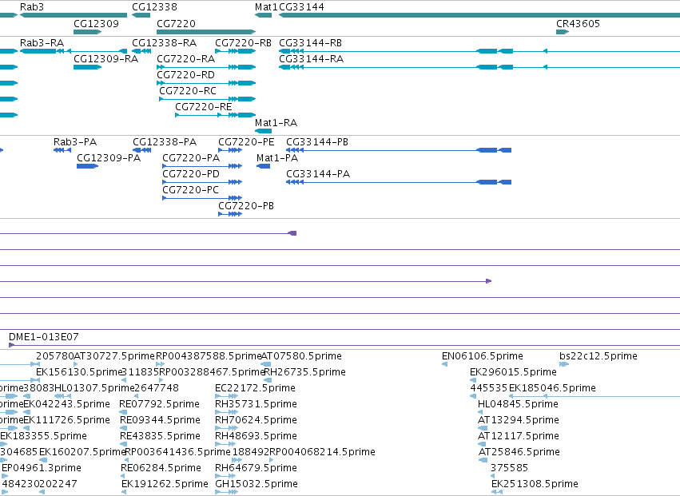Click the CG12309-RA transcript label

pos(106,59)
